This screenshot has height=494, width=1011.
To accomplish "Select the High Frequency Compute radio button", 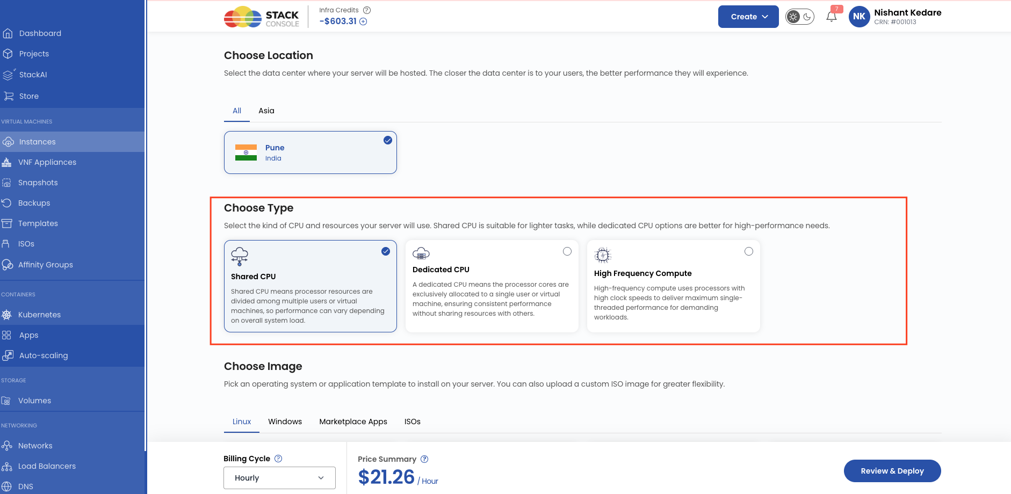I will (x=749, y=251).
